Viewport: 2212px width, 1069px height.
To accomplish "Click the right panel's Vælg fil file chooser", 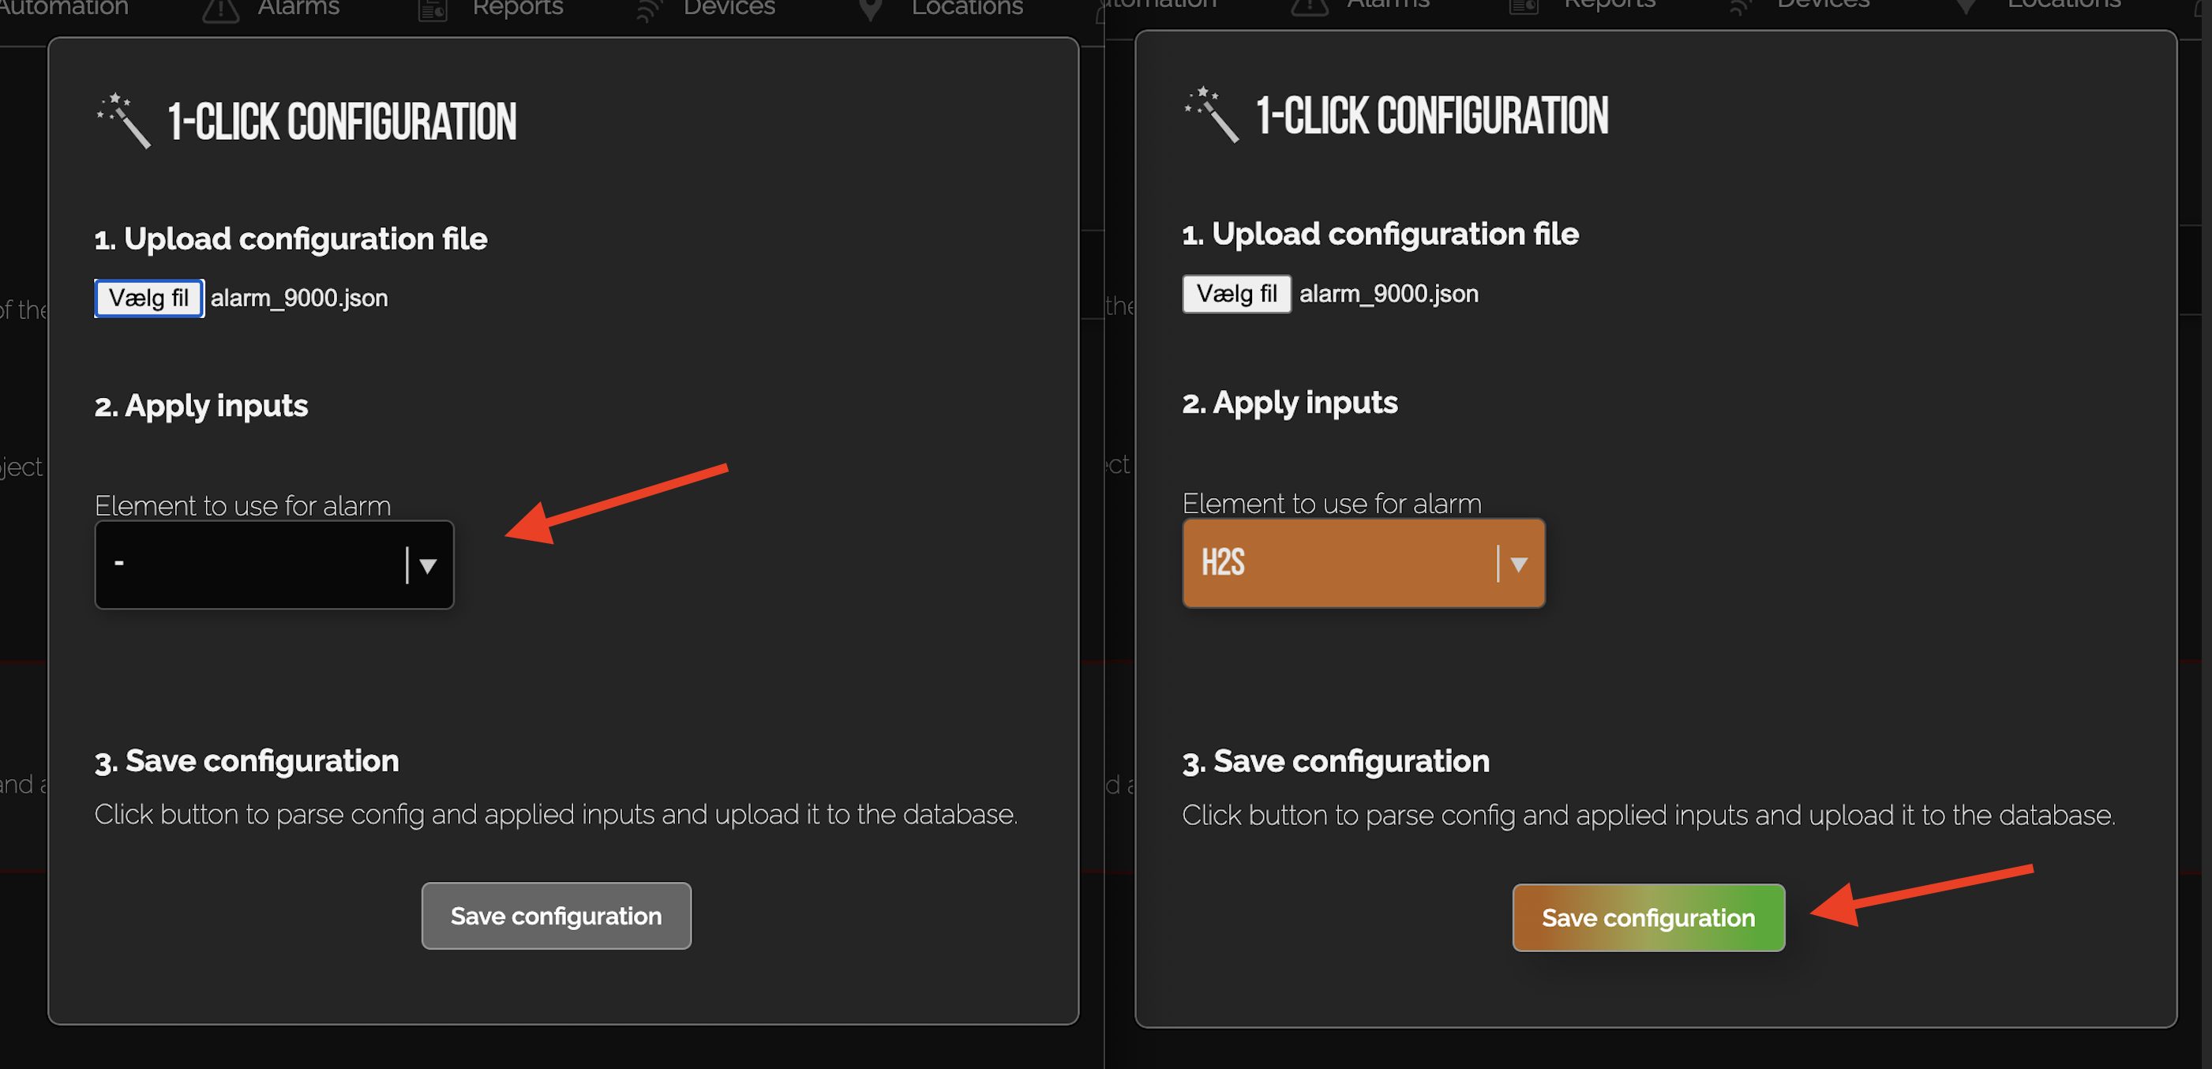I will (x=1235, y=294).
